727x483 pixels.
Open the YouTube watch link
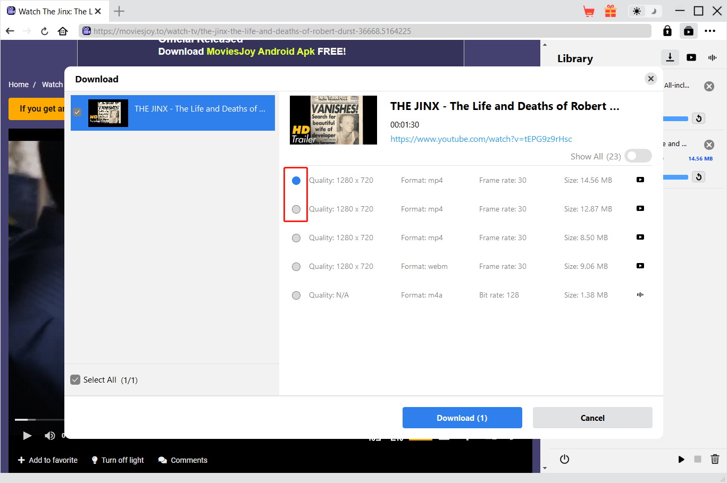point(481,139)
